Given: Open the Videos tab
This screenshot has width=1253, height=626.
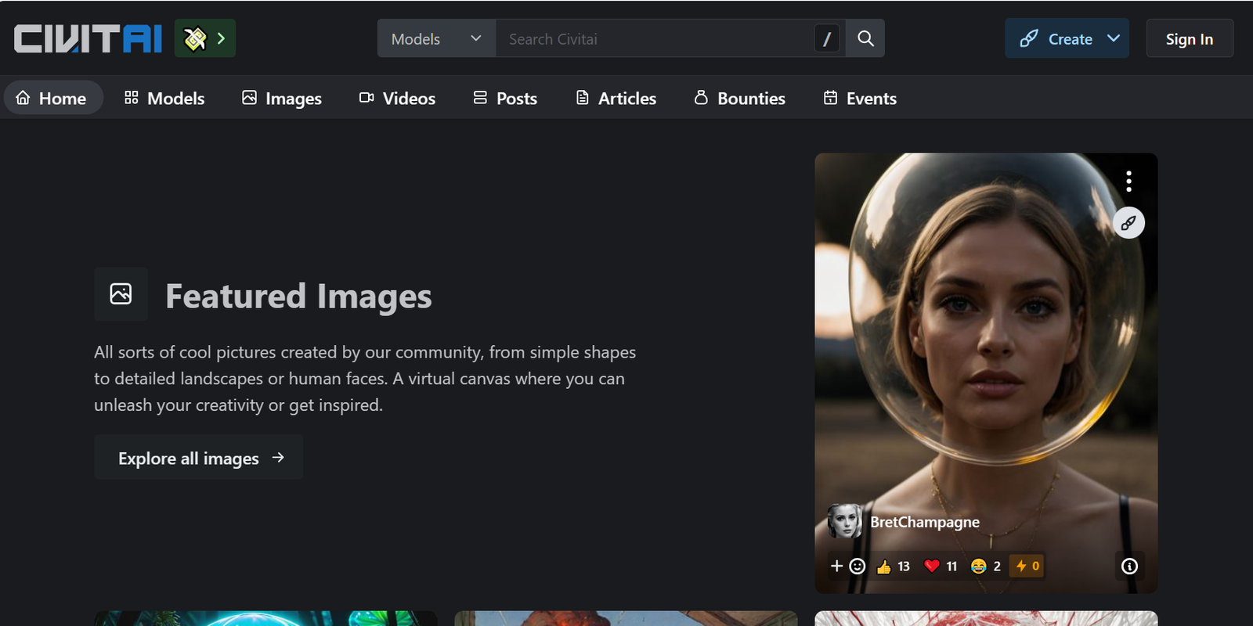Looking at the screenshot, I should (397, 98).
